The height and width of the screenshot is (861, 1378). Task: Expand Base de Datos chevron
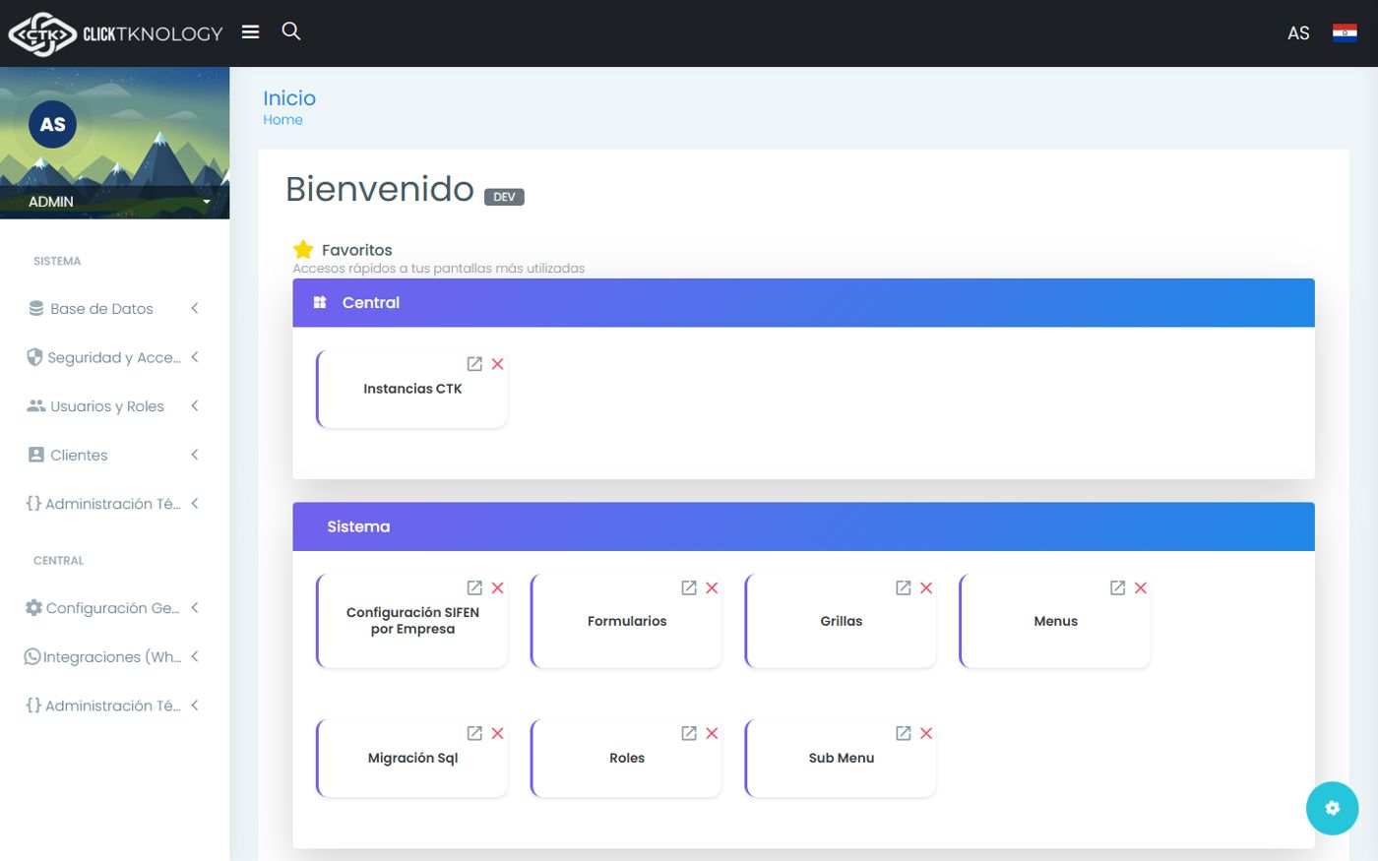(x=195, y=308)
